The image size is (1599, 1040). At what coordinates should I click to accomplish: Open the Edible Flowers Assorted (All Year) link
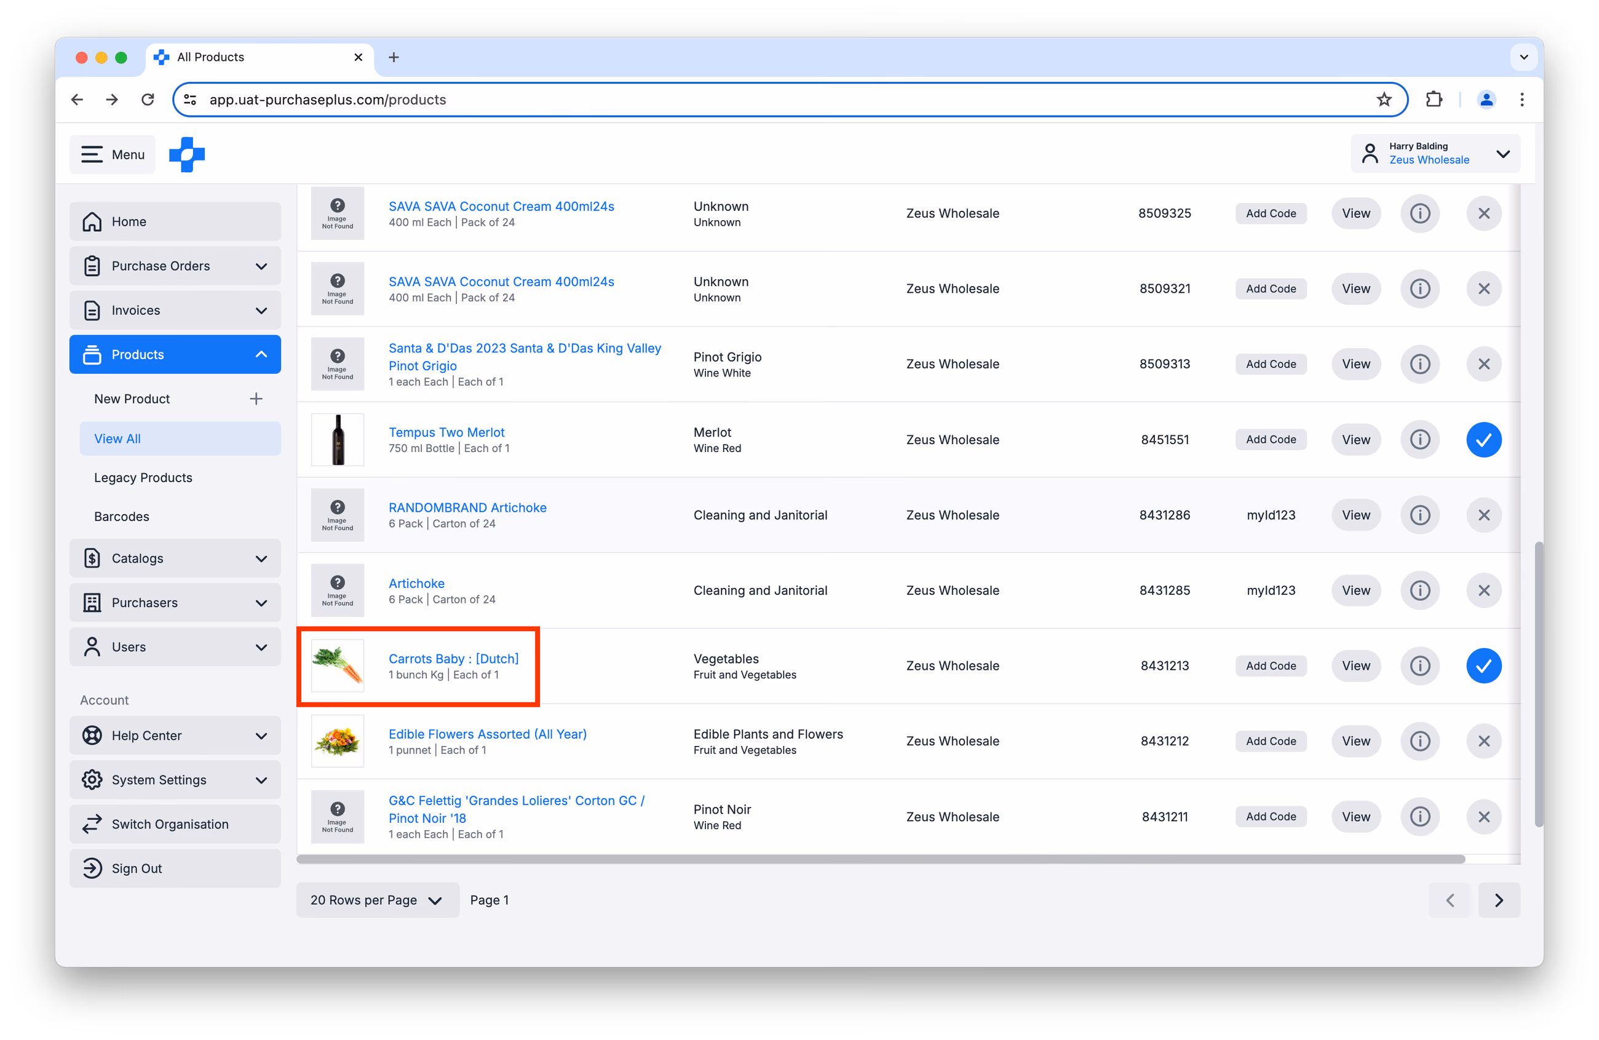coord(487,734)
